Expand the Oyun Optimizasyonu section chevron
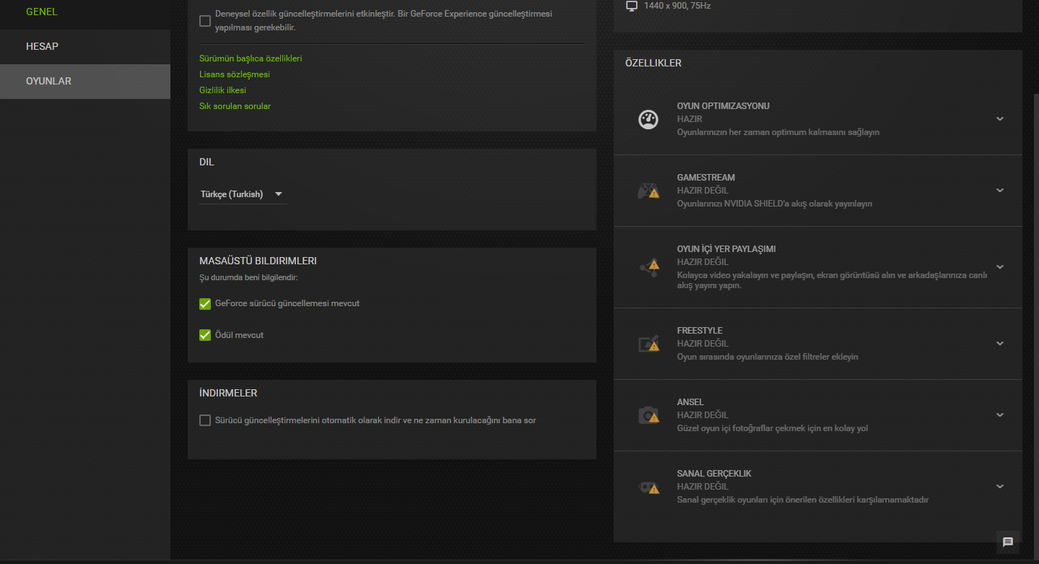 coord(1000,119)
